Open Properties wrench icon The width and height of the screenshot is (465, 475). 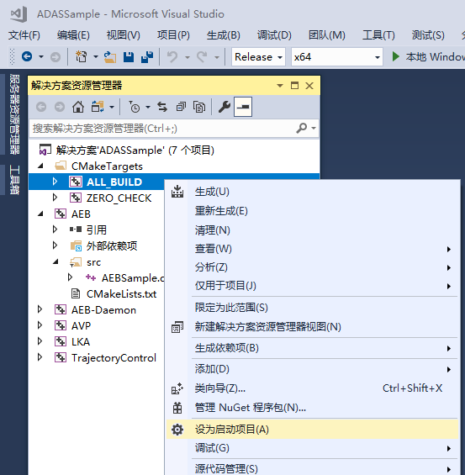(x=225, y=107)
